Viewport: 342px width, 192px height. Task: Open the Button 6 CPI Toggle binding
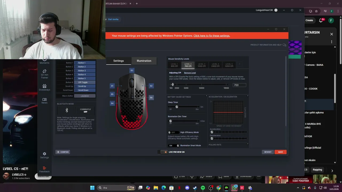tap(85, 82)
